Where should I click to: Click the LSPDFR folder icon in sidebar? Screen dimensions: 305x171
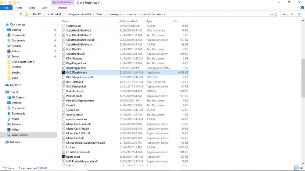(x=9, y=67)
